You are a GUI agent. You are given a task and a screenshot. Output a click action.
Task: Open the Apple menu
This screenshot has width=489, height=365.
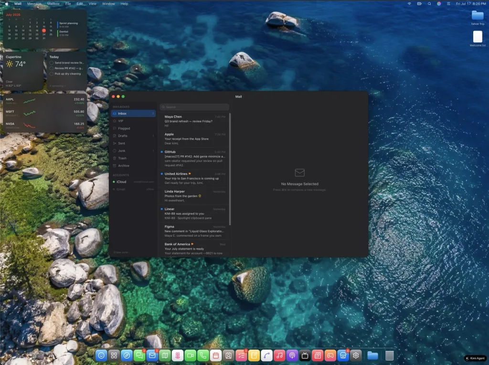click(x=7, y=4)
